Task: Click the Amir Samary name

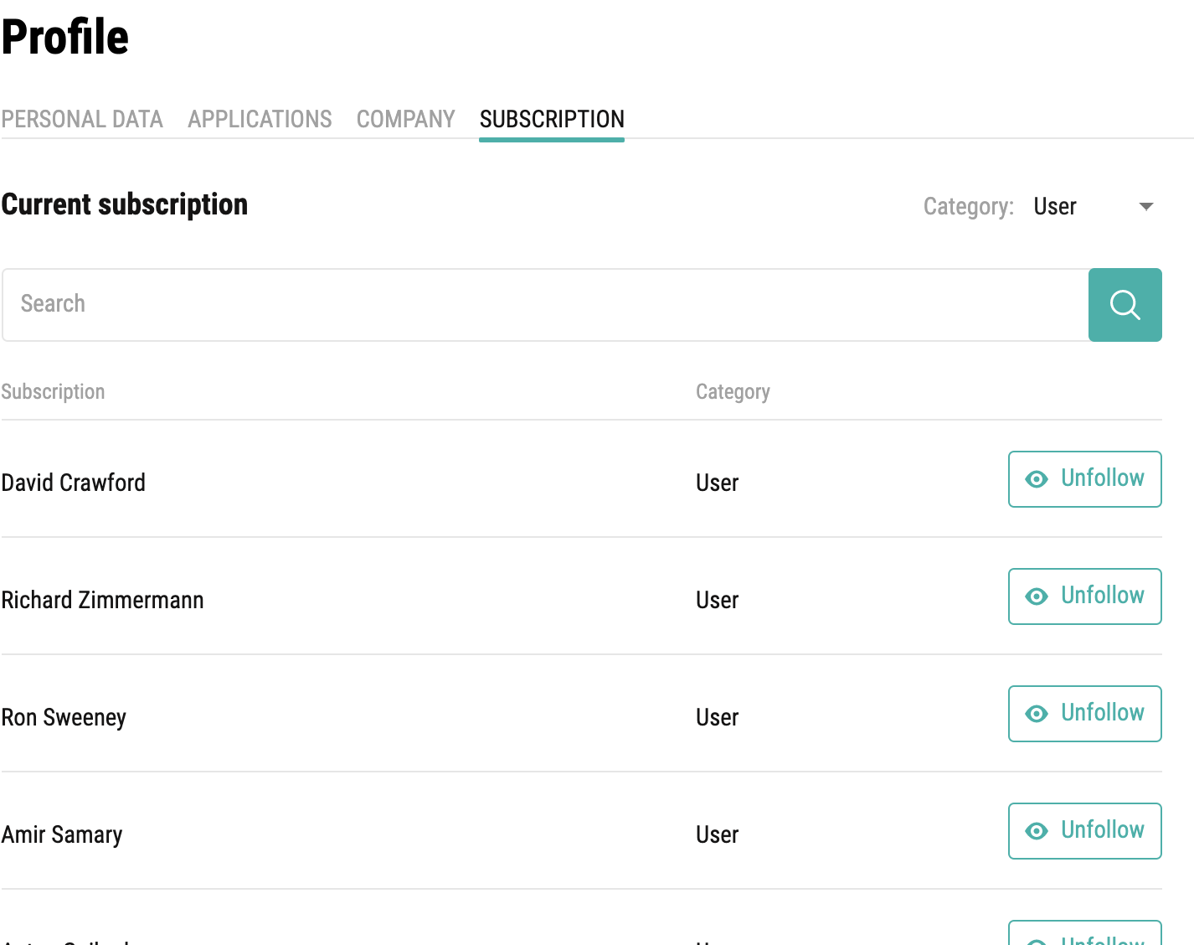Action: click(62, 835)
